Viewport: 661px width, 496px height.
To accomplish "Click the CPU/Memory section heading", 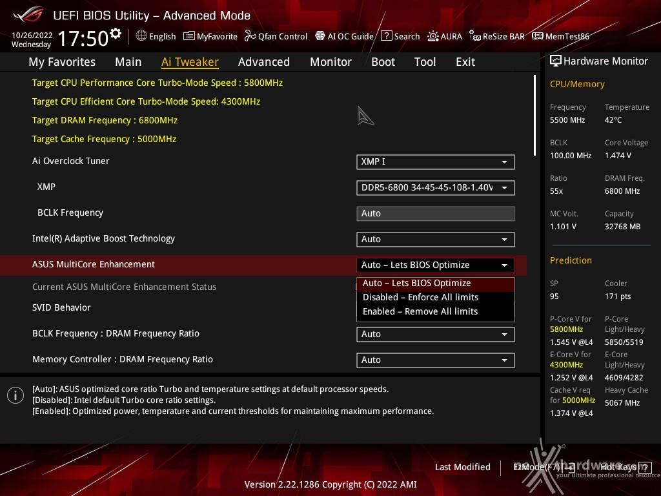I will (577, 85).
